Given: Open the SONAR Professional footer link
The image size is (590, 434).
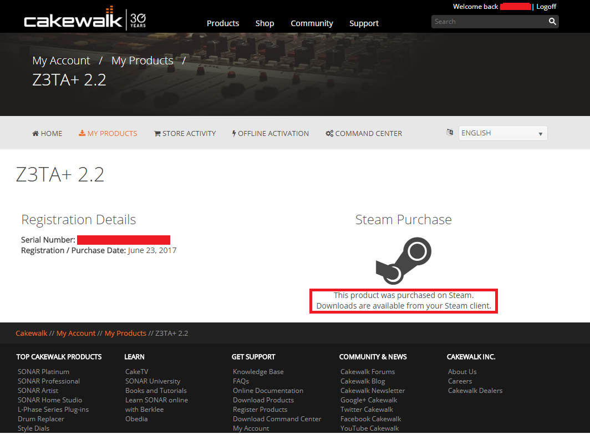Looking at the screenshot, I should pyautogui.click(x=49, y=381).
